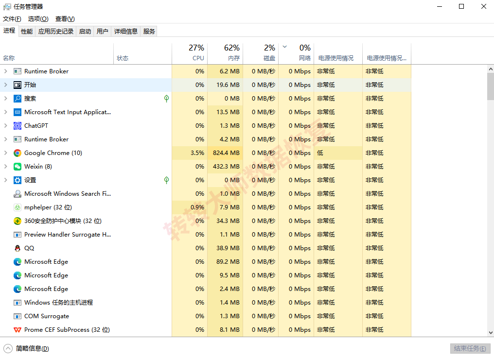Switch to the 应用历史记录 tab
494x359 pixels.
tap(56, 31)
